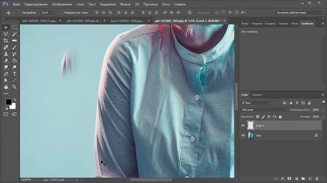Enable the Показать упр. элем. checkbox

coord(61,13)
